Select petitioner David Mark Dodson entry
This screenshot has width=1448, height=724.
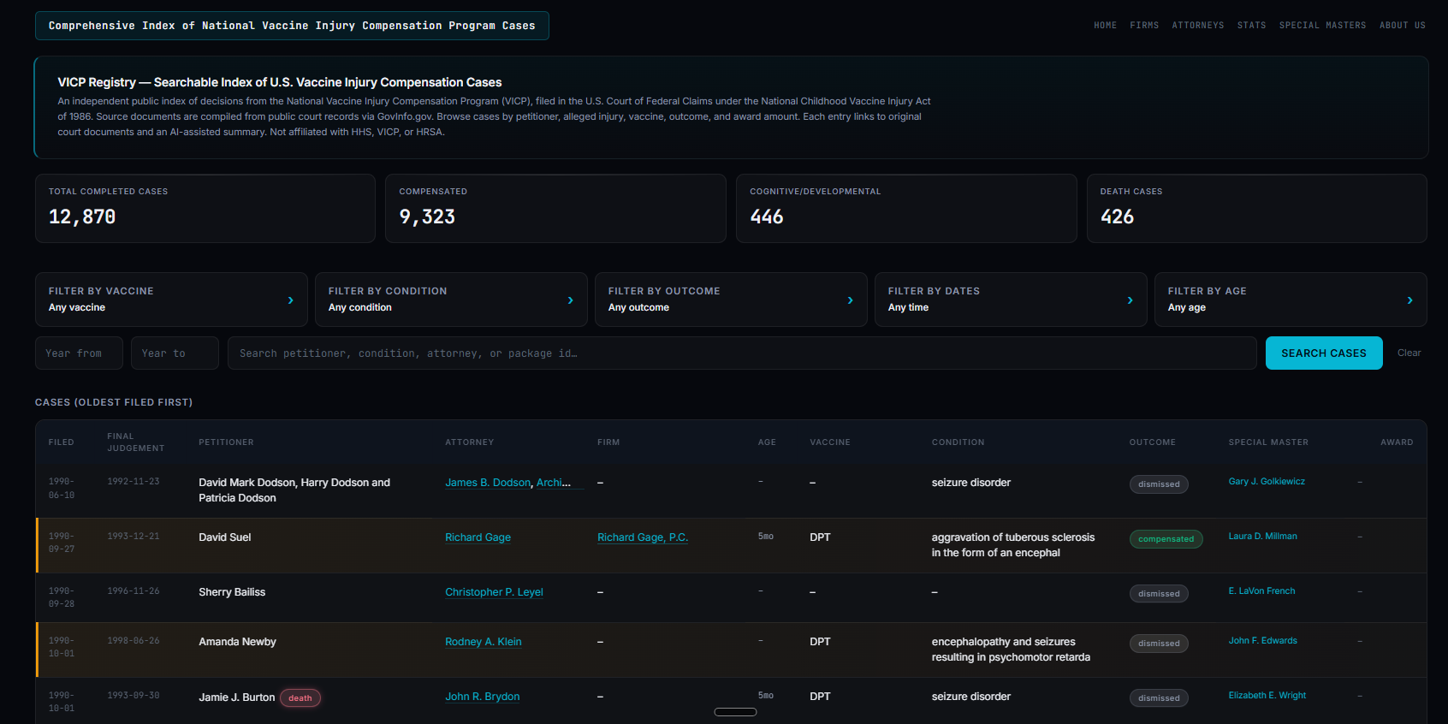coord(294,490)
